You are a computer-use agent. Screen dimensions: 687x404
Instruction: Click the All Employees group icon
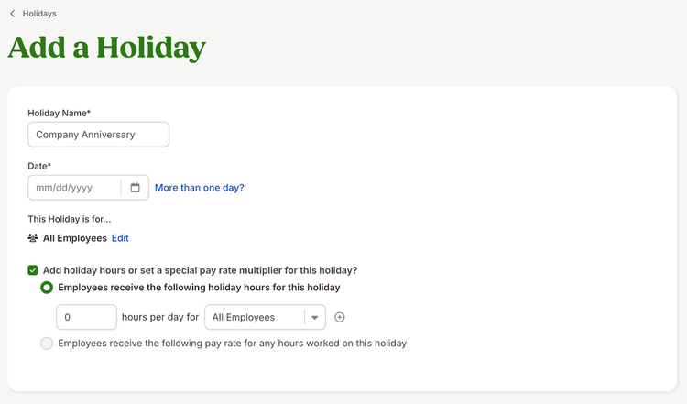click(x=33, y=238)
